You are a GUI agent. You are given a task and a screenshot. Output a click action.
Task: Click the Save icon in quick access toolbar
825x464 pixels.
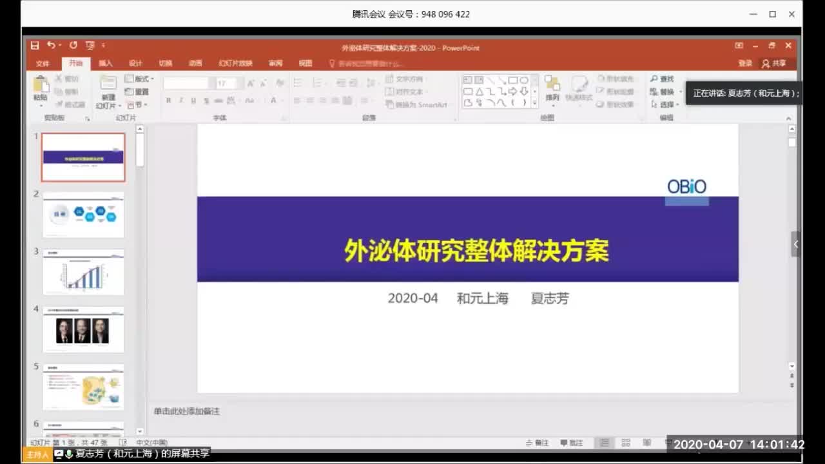click(x=35, y=45)
